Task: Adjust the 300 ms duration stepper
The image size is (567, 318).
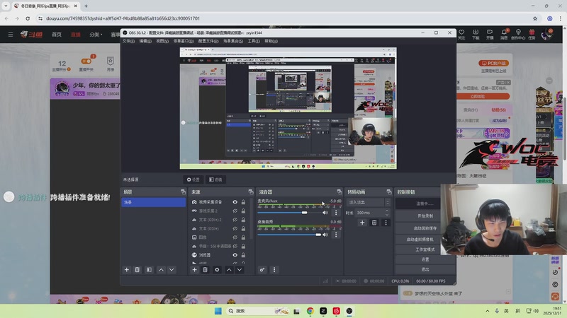Action: (x=387, y=213)
